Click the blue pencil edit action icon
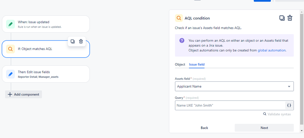This screenshot has width=304, height=138. click(11, 74)
